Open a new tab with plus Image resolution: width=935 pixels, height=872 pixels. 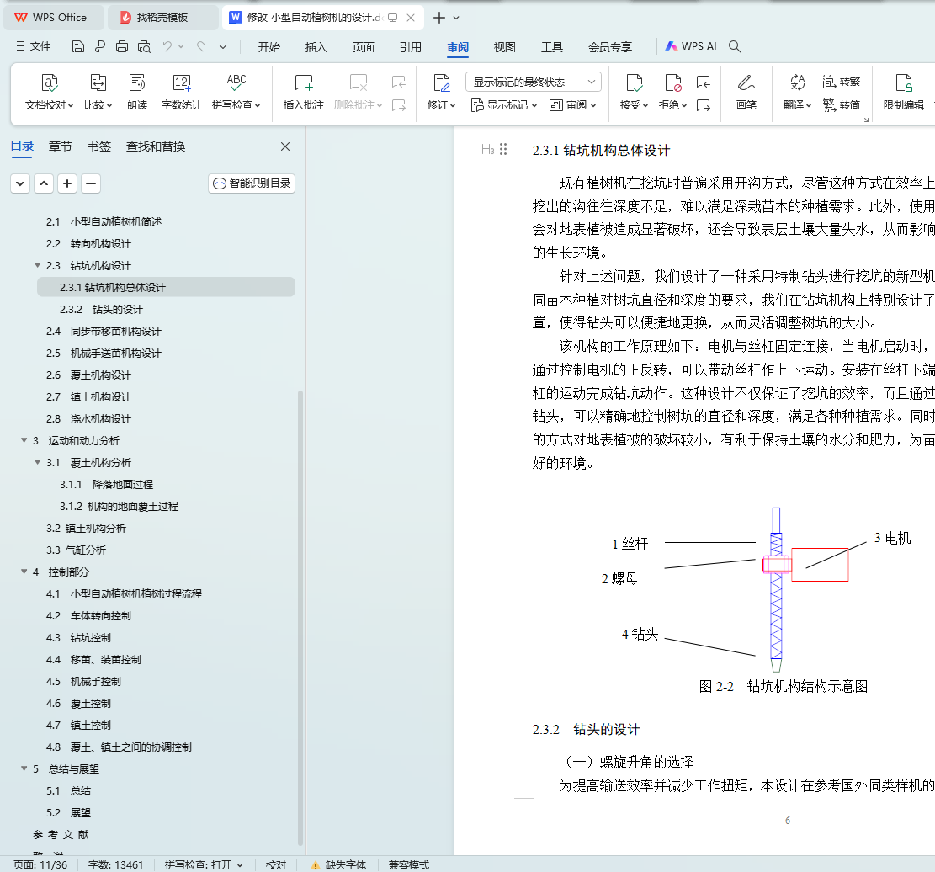(438, 18)
